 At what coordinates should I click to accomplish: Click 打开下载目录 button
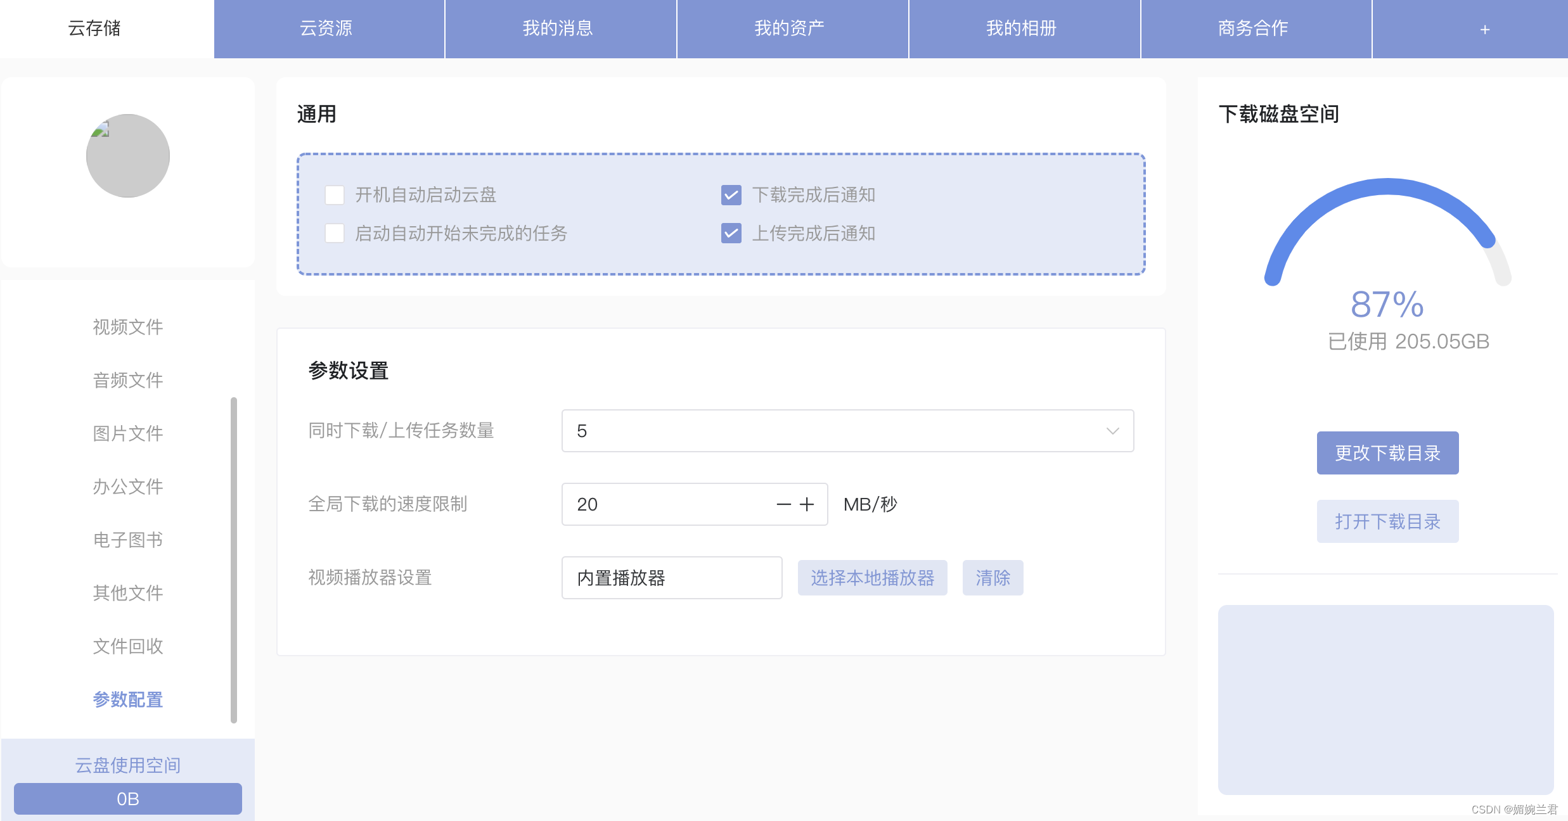[x=1387, y=521]
